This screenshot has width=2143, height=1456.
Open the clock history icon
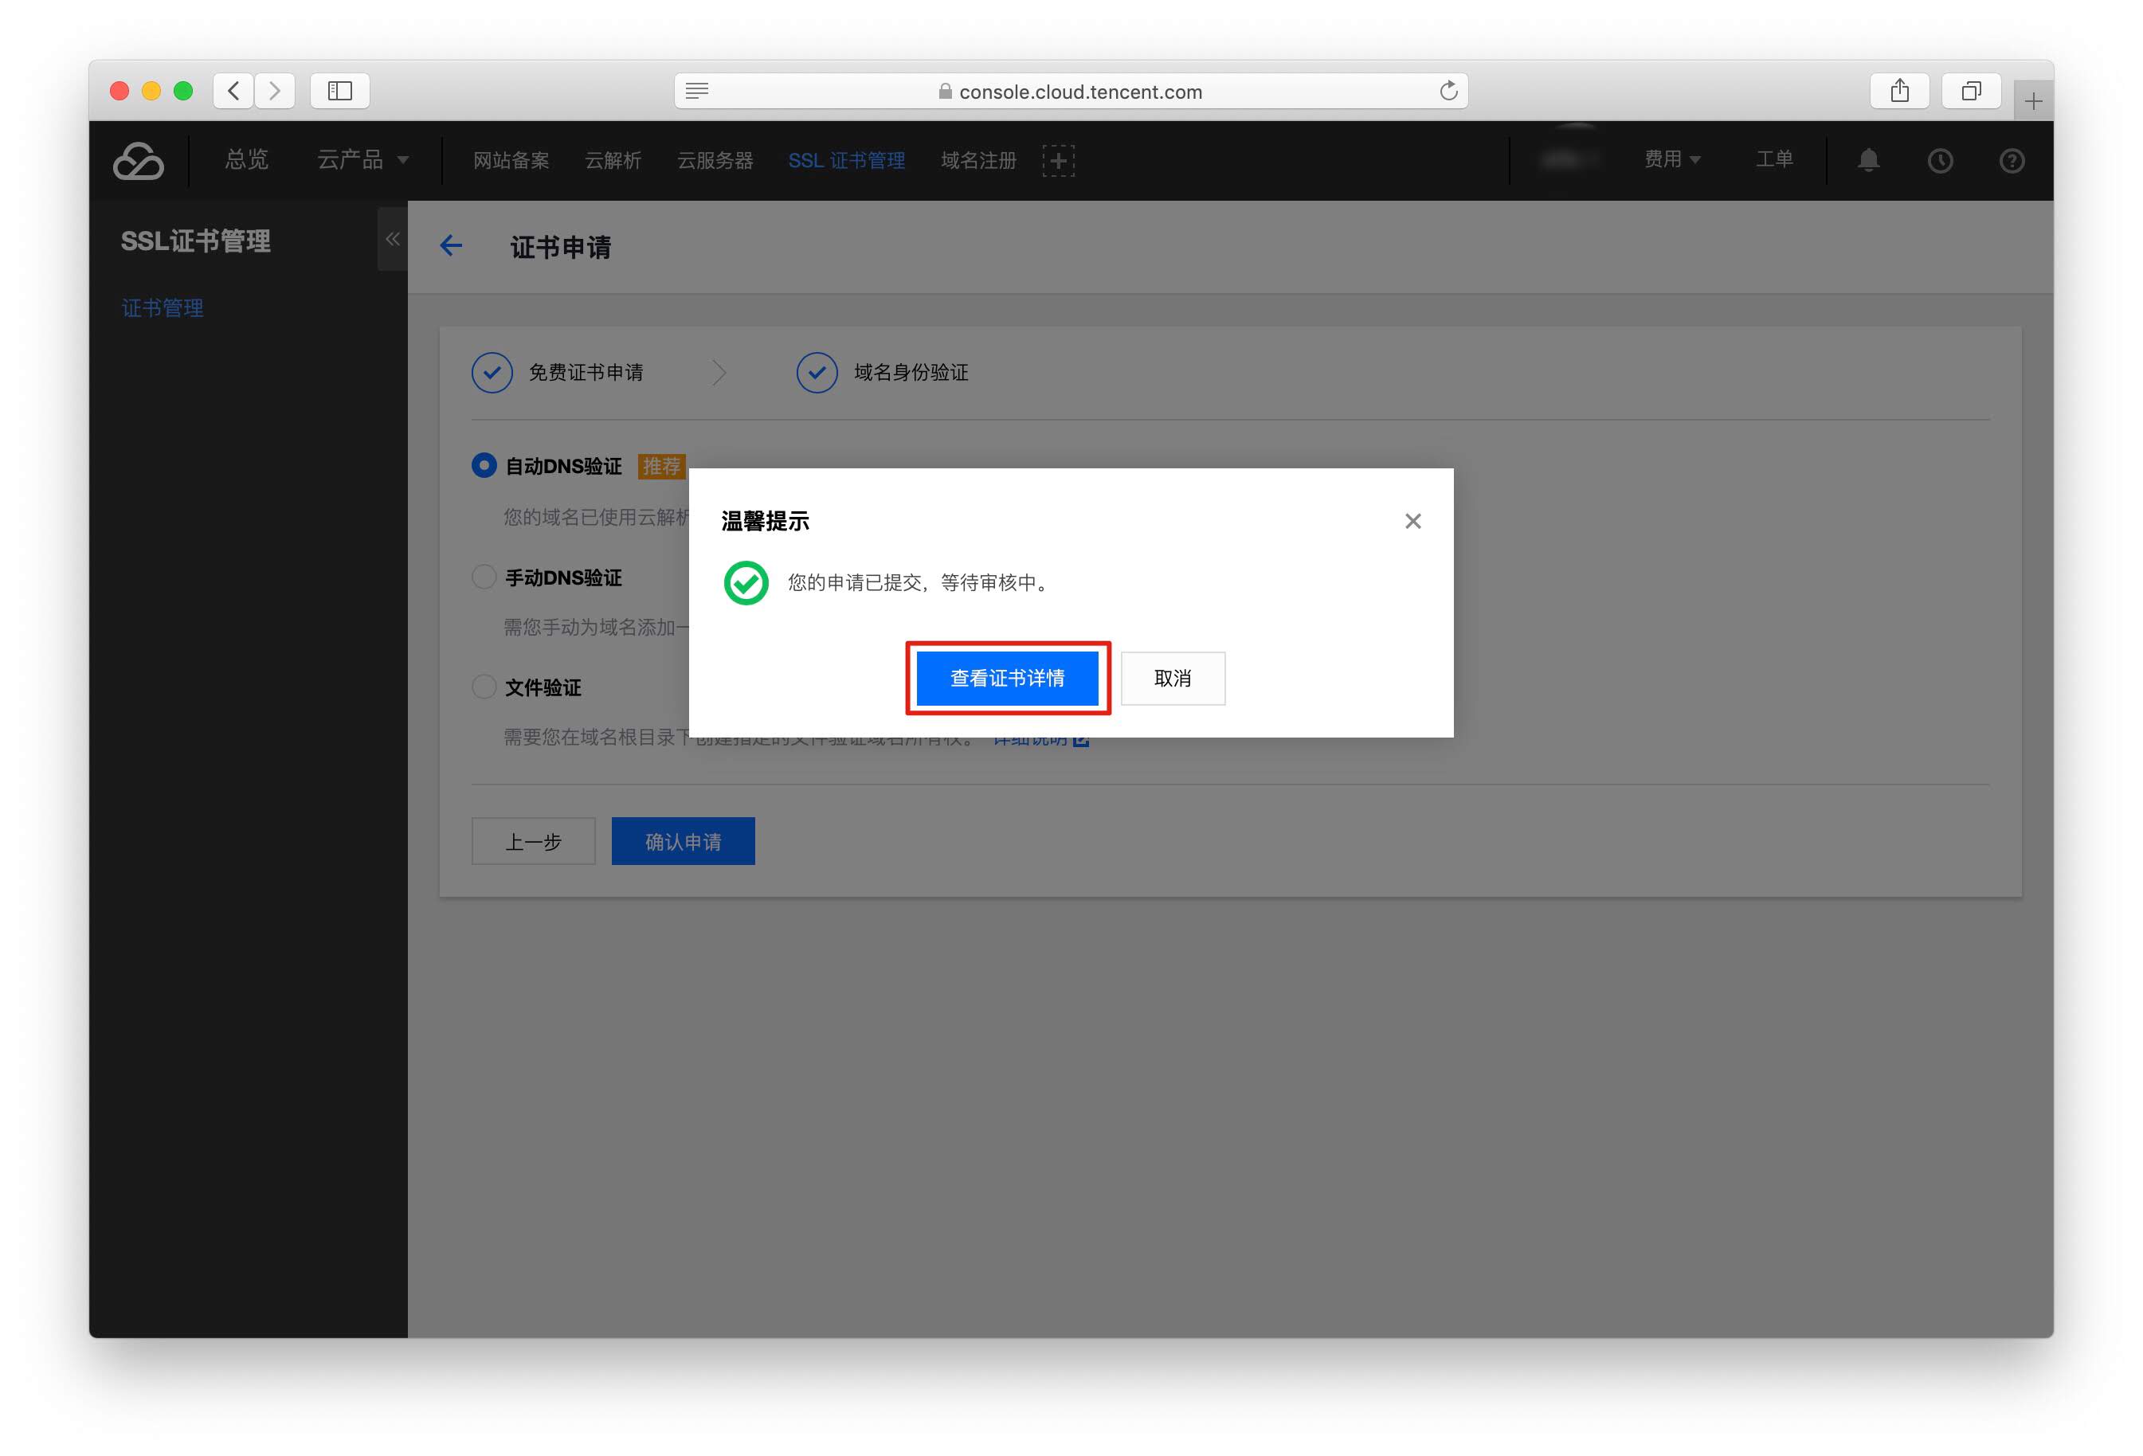[1940, 160]
